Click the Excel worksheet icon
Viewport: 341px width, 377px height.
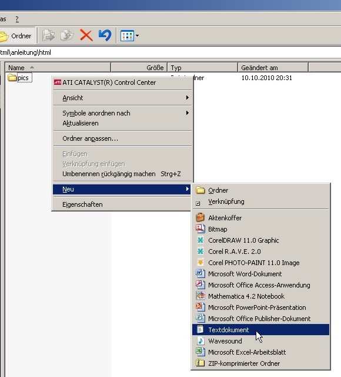pyautogui.click(x=200, y=352)
